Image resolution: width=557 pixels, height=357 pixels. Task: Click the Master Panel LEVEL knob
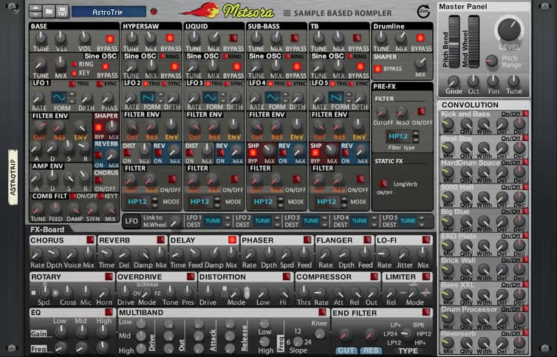[x=509, y=30]
